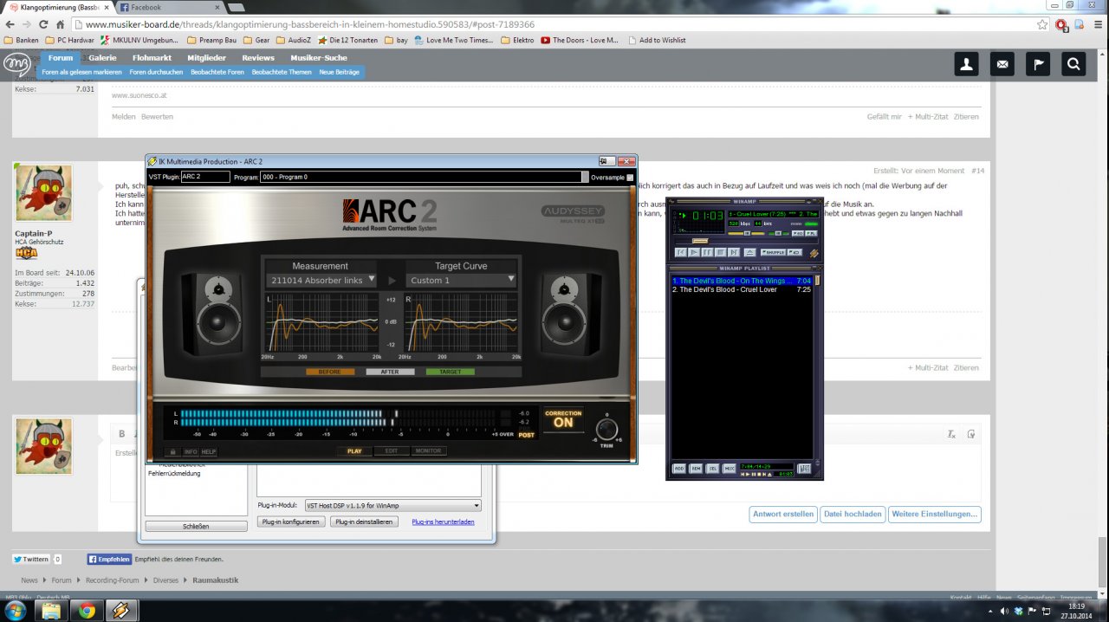This screenshot has width=1109, height=622.
Task: Toggle the AFTER curve display
Action: pyautogui.click(x=390, y=372)
